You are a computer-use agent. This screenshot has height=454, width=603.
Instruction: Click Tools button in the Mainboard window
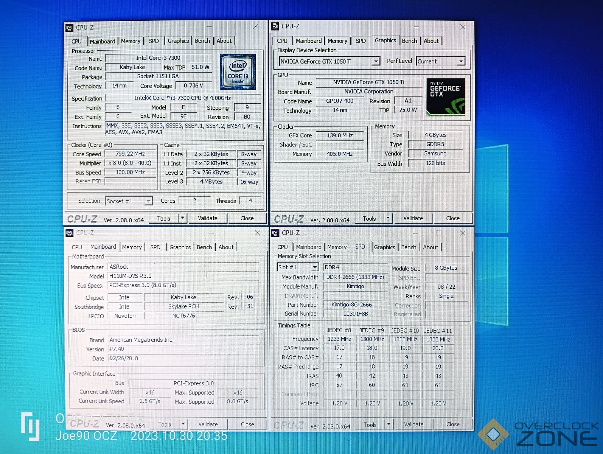click(165, 424)
